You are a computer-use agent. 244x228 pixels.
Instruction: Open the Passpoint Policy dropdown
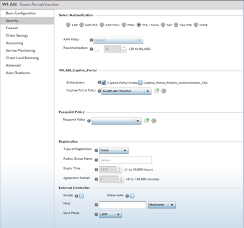coord(117,121)
